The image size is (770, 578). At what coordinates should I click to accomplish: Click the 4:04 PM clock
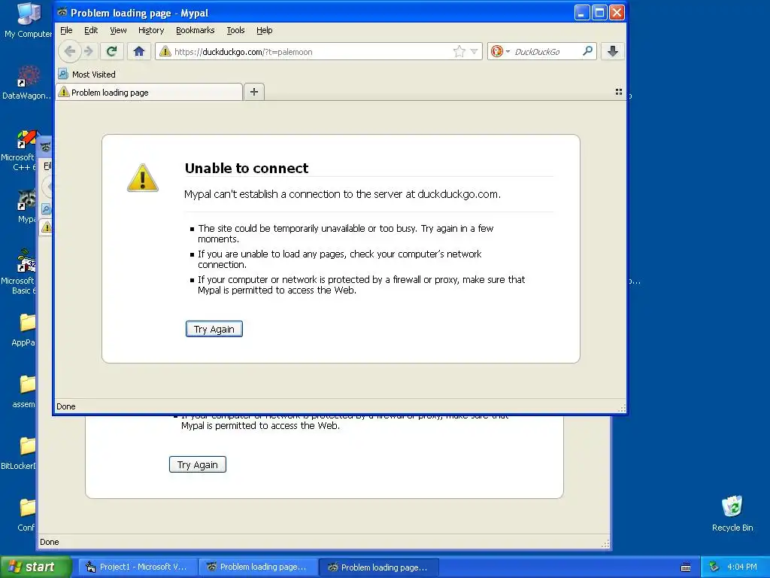[x=741, y=567]
